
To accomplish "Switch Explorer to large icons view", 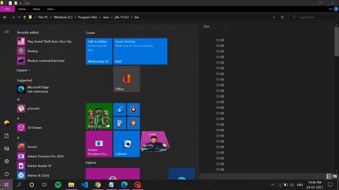I will click(335, 176).
